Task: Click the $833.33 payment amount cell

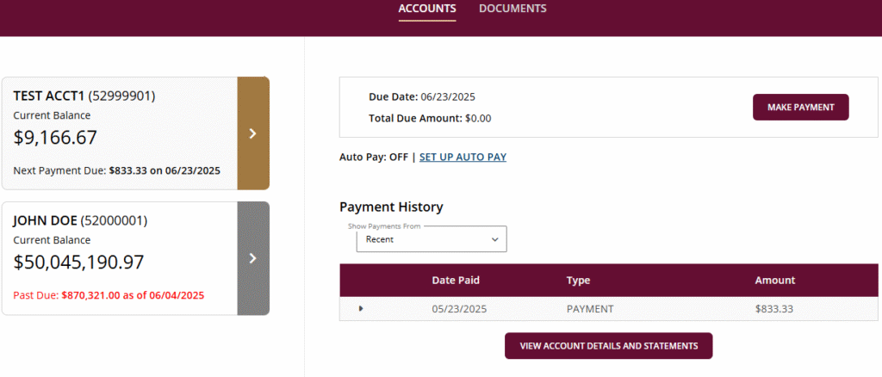Action: coord(774,308)
